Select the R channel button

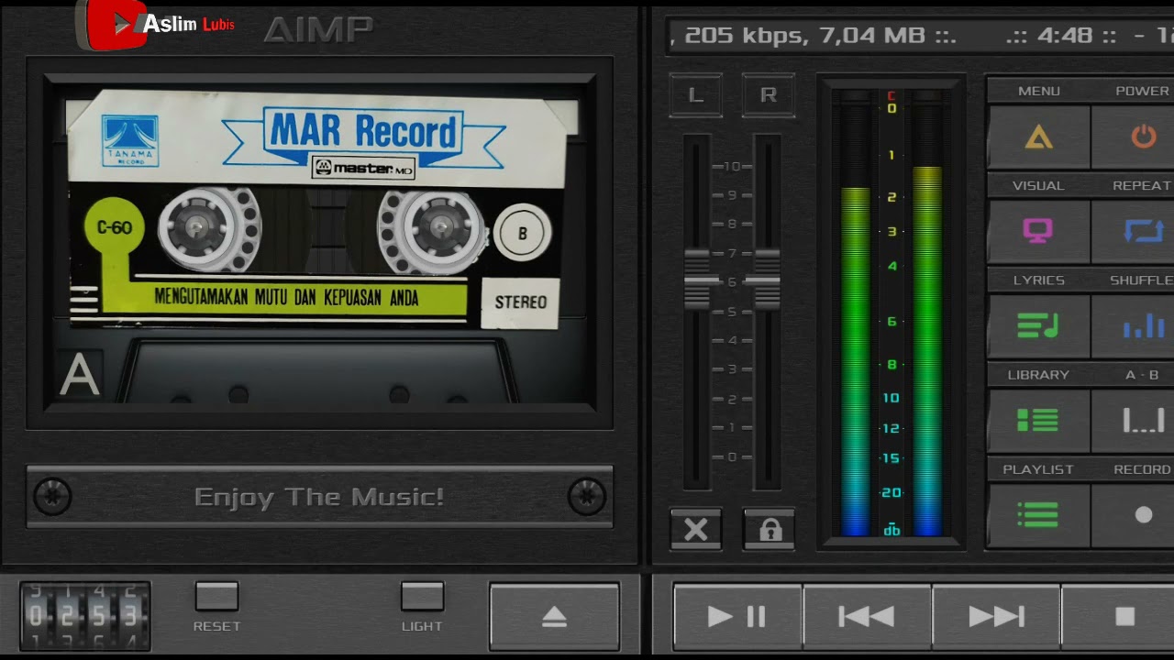click(769, 94)
